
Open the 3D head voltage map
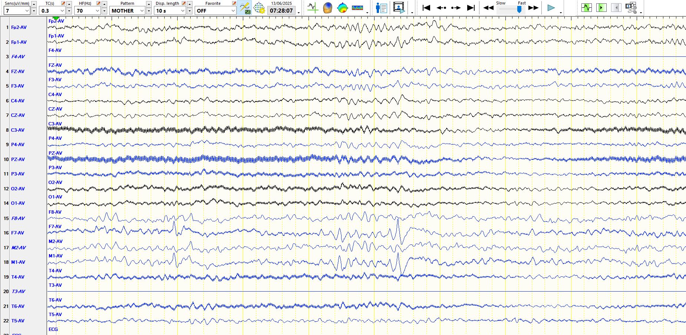coord(327,7)
